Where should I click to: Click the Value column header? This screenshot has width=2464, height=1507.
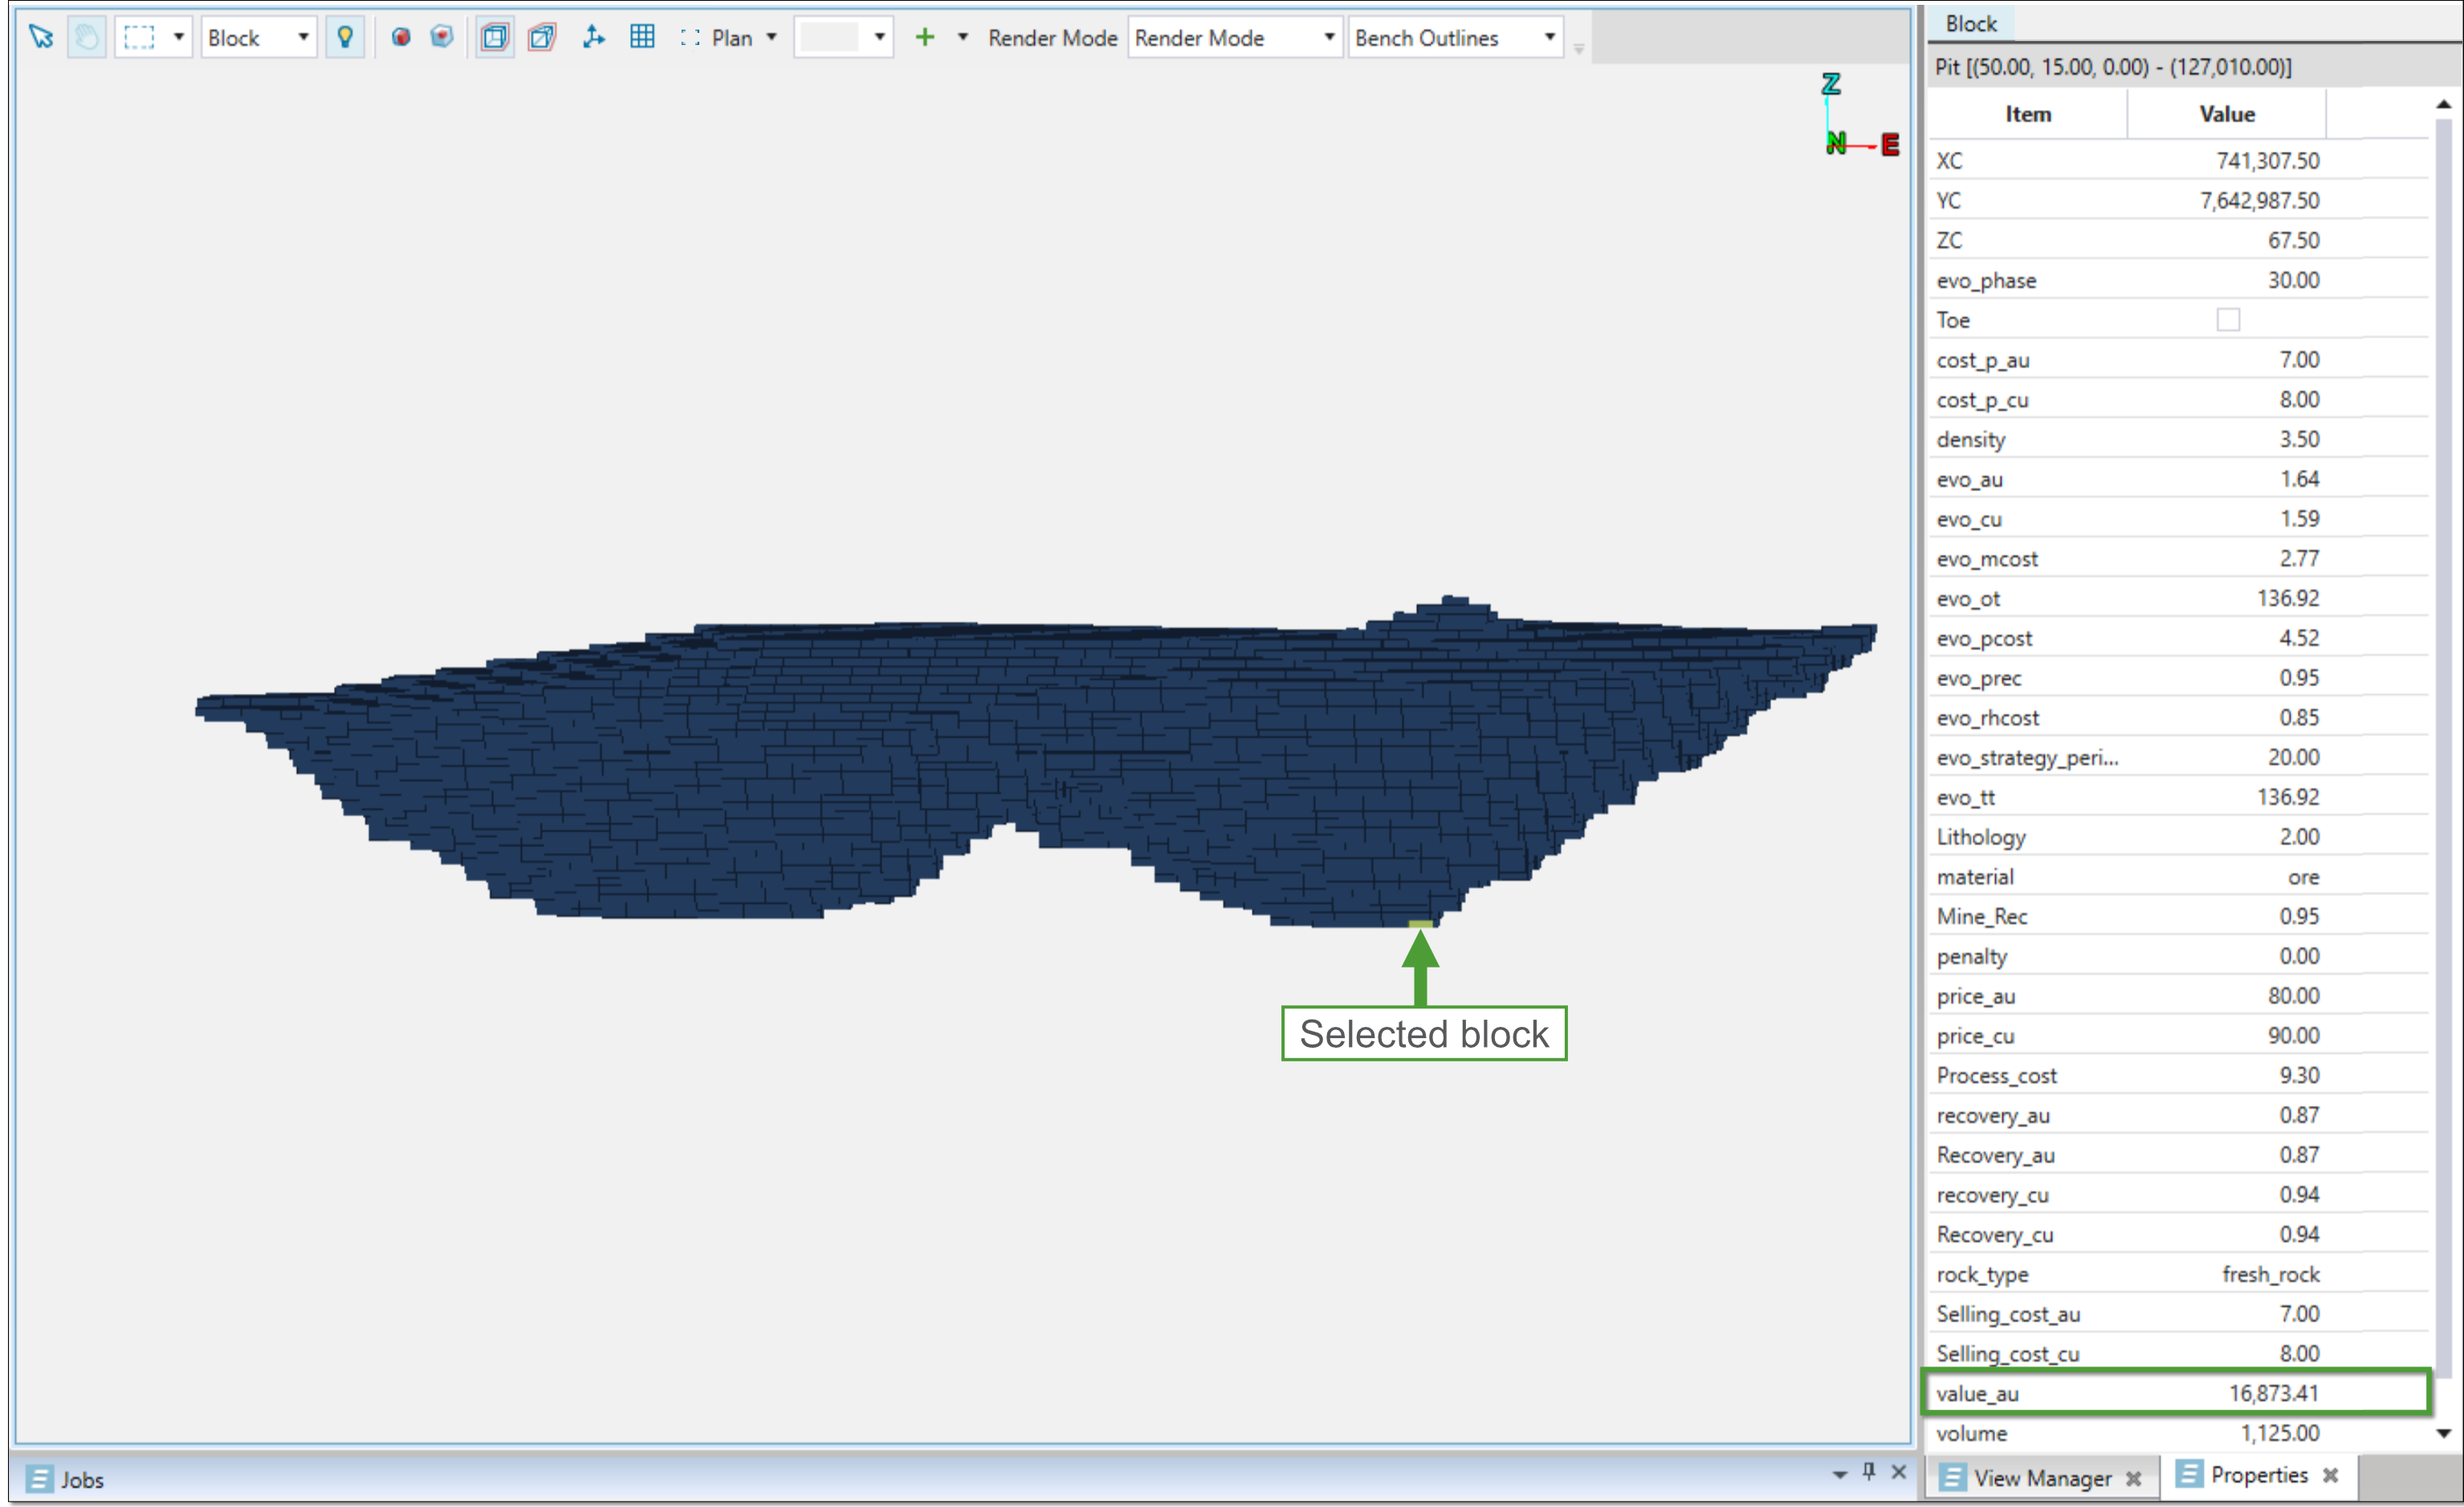(x=2226, y=114)
